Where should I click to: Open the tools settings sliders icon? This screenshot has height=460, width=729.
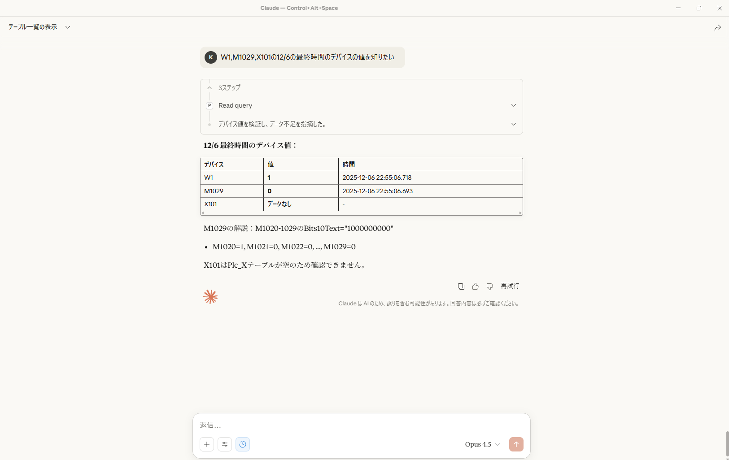[x=225, y=444]
